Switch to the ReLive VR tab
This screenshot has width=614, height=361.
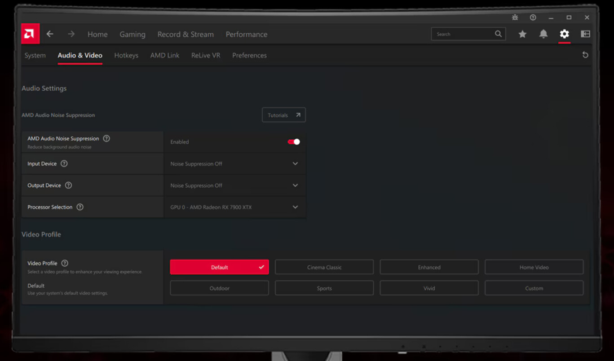(x=206, y=55)
